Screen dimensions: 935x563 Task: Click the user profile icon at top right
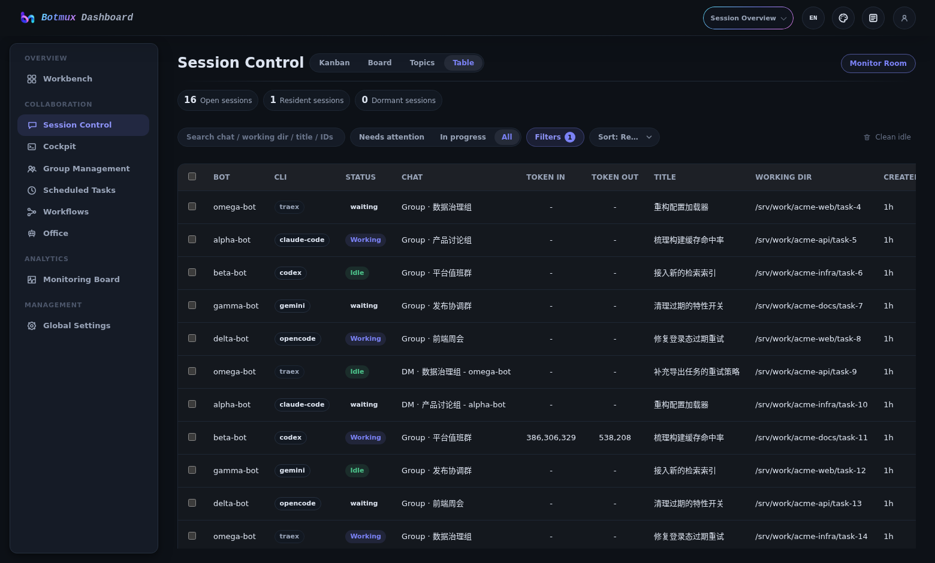tap(904, 18)
